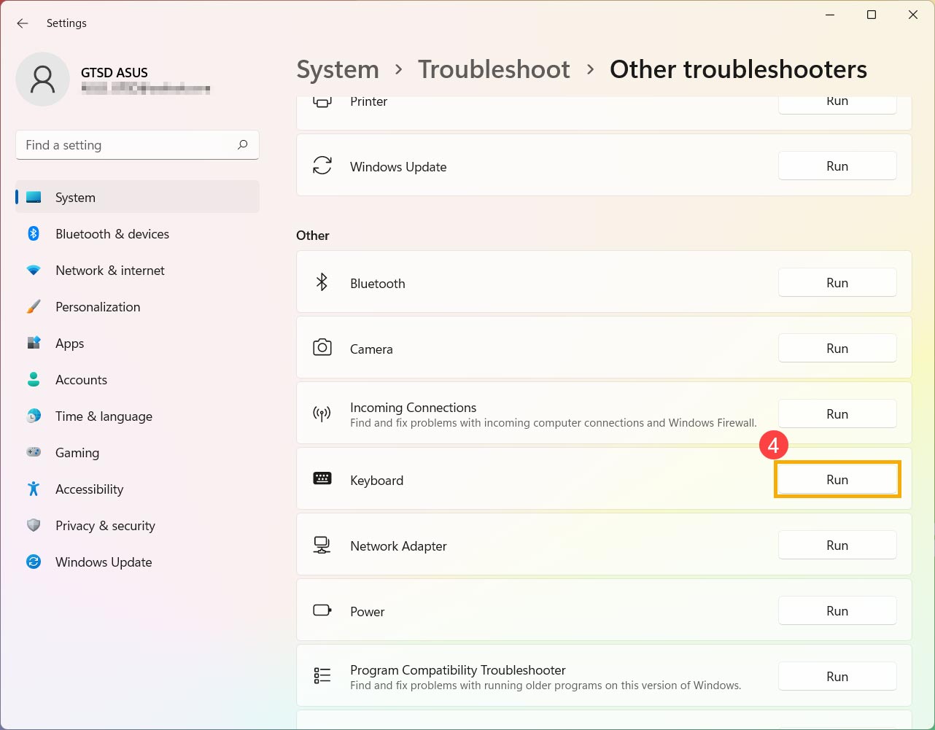Click the Time & language globe icon

coord(34,416)
